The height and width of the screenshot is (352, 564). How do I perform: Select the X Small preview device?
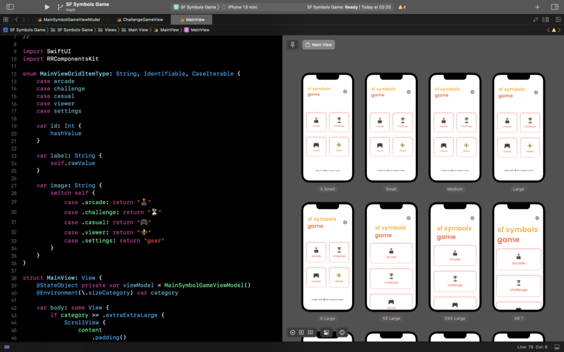click(x=327, y=128)
